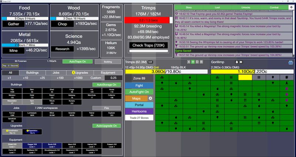Open the Equipment tab
Screen dimensions: 296x157
click(108, 73)
